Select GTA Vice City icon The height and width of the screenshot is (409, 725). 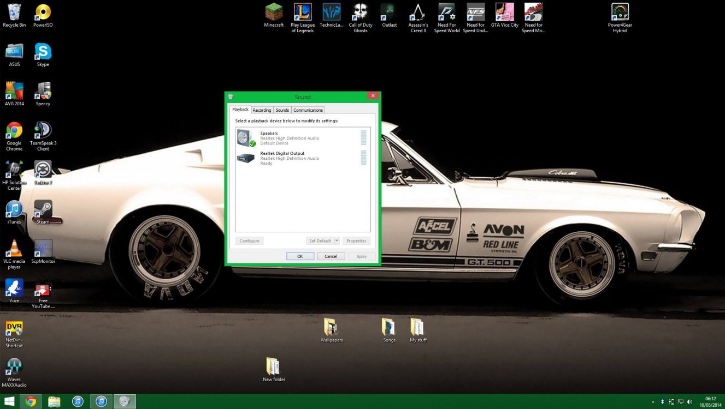click(505, 15)
